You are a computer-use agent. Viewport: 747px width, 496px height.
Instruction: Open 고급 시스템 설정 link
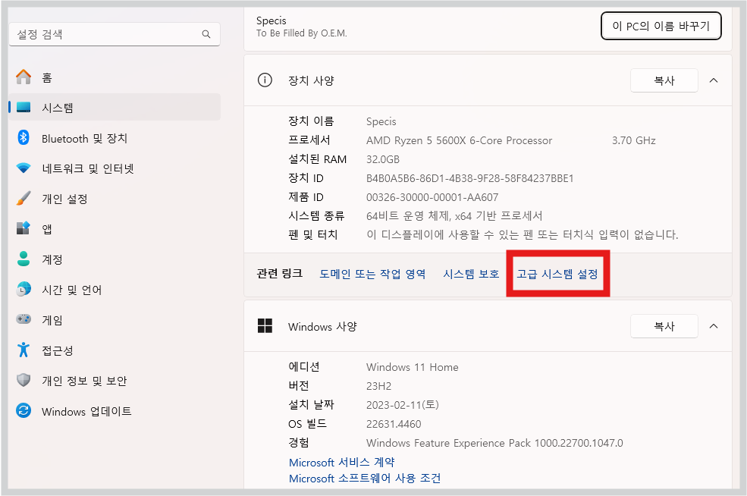557,274
